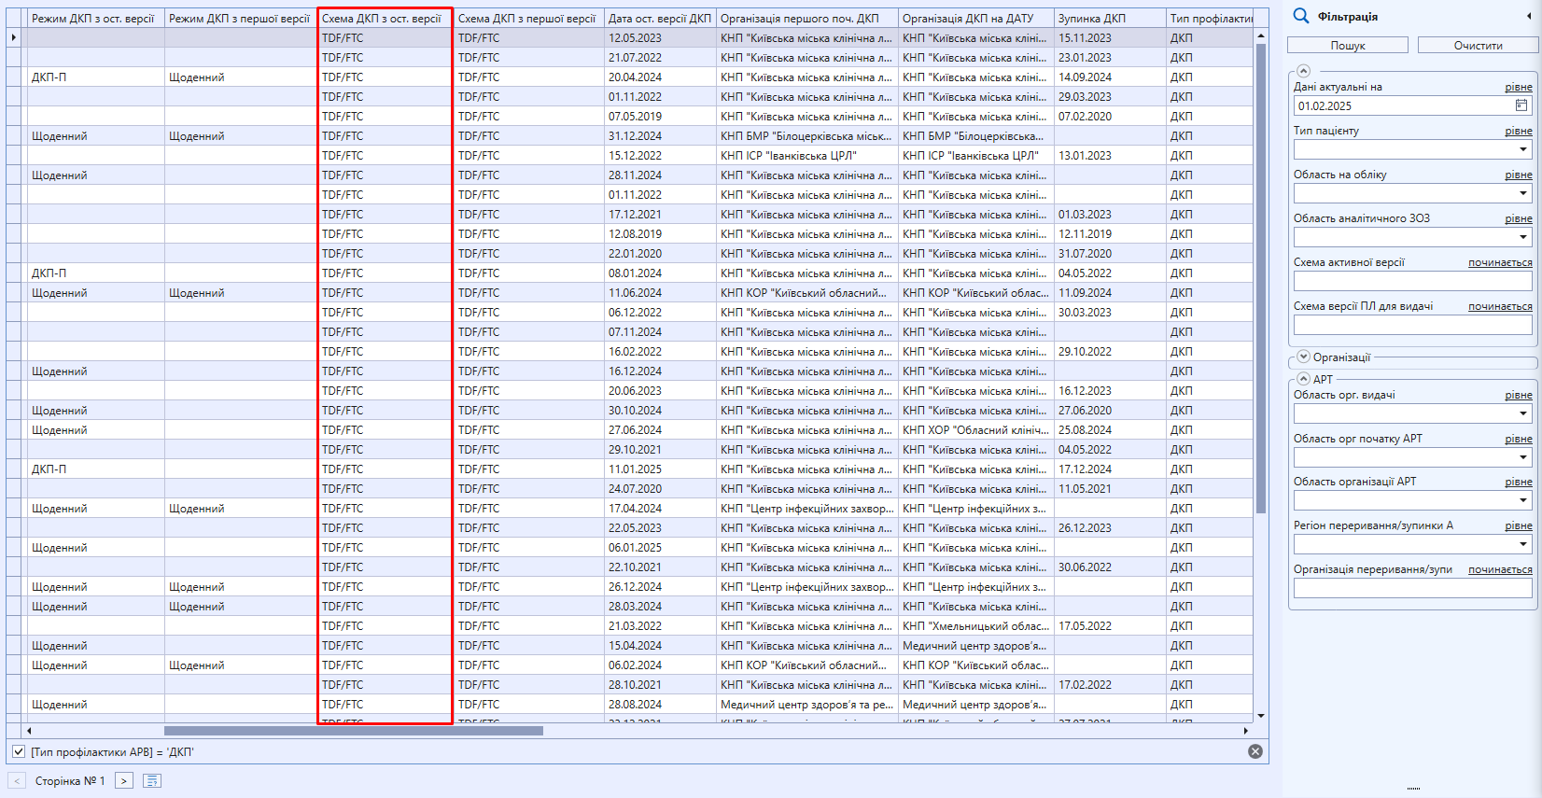Sort by Зупинка ДКП column header
The width and height of the screenshot is (1542, 798).
tap(1110, 18)
